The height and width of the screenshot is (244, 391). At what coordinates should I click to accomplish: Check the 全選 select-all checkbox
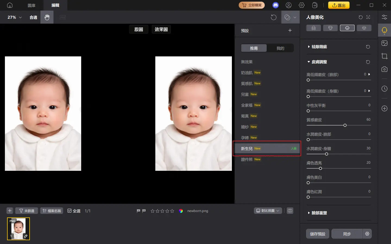pyautogui.click(x=70, y=211)
